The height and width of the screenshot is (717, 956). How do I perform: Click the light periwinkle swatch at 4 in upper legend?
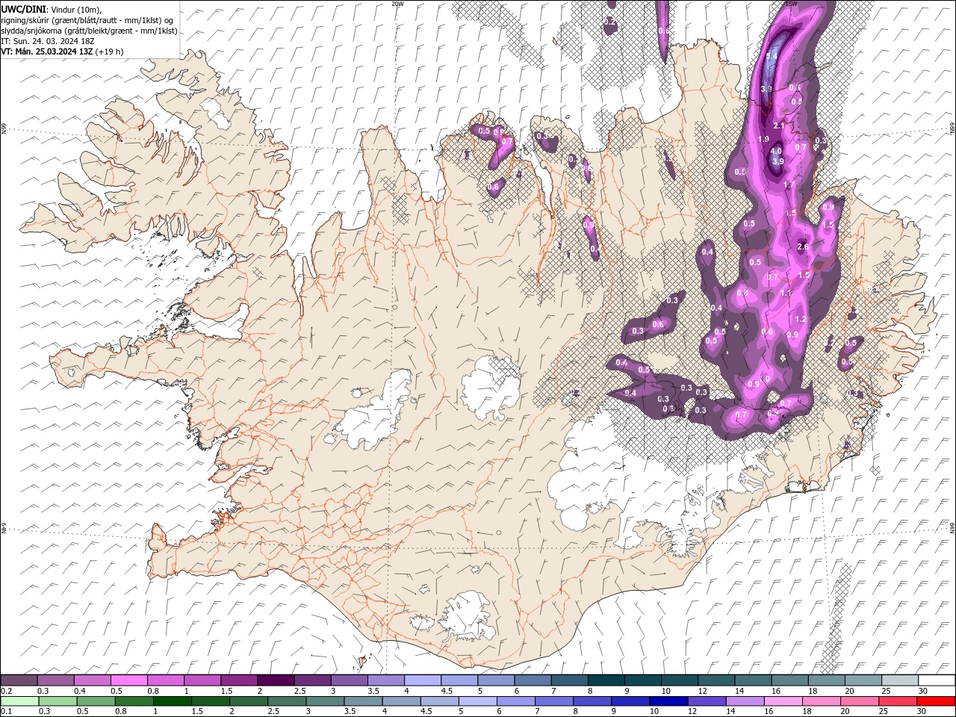[422, 680]
